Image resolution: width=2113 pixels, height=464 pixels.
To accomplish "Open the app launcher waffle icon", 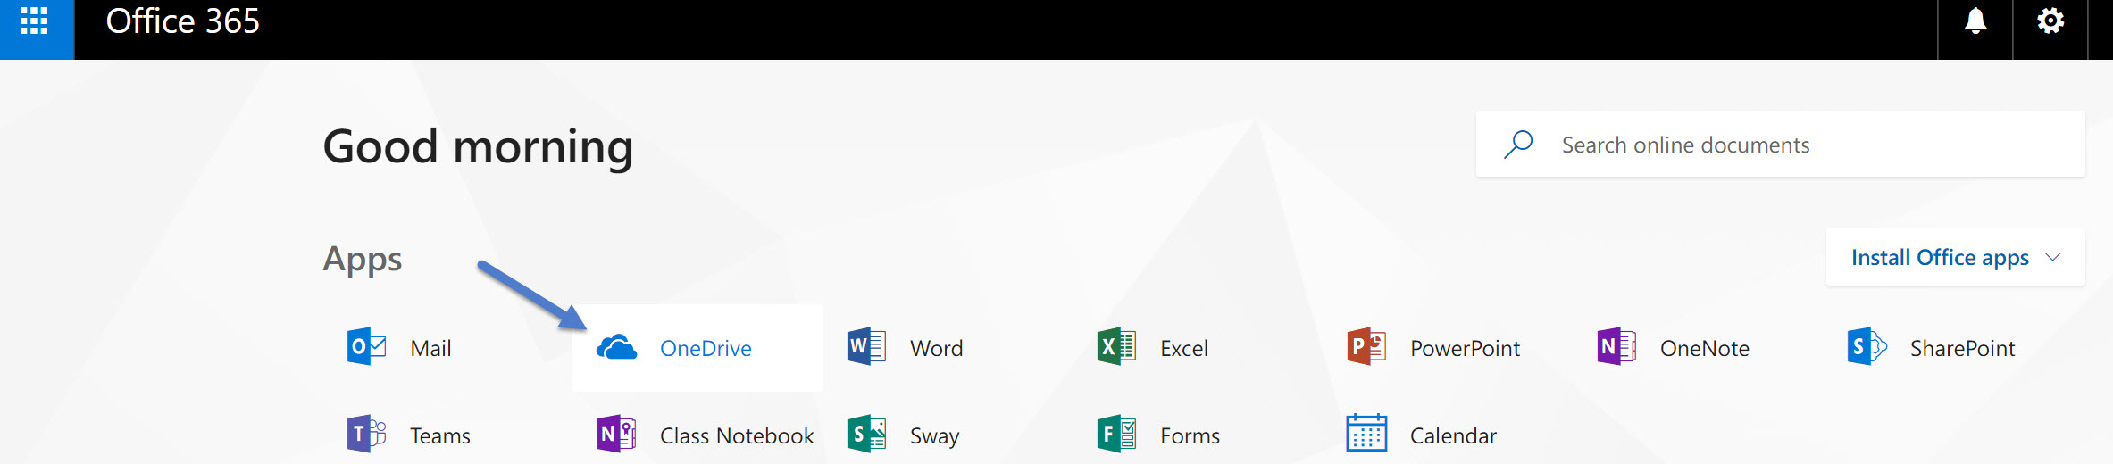I will tap(34, 21).
